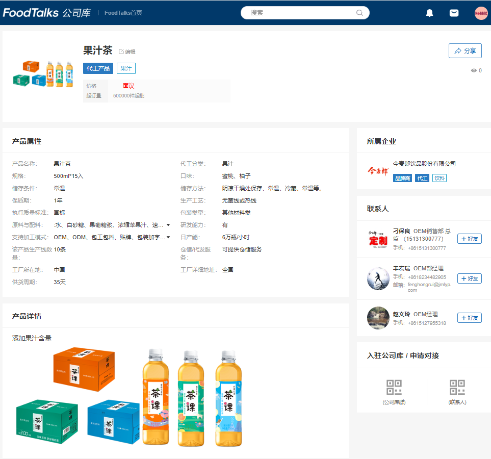Open the FoodTalks首页 link
This screenshot has height=459, width=491.
123,13
